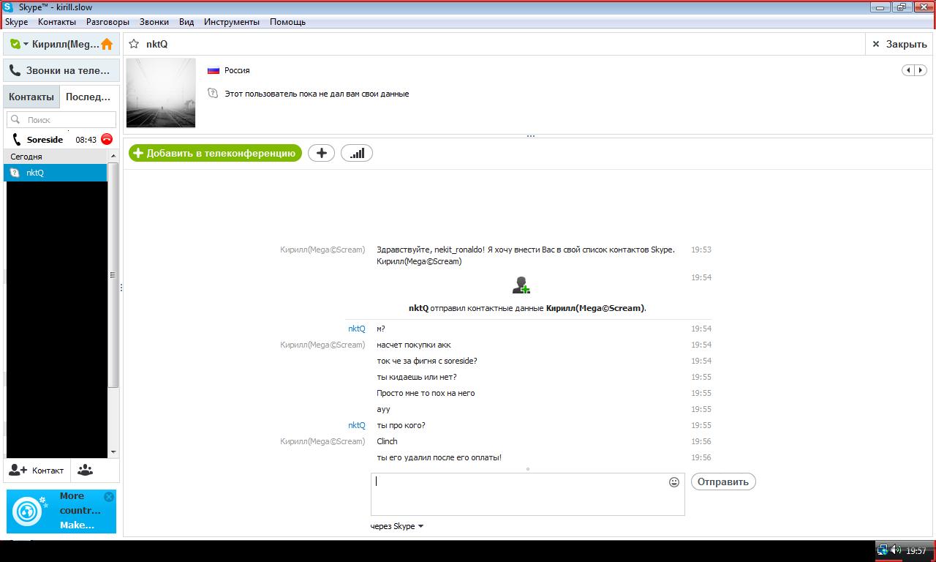Click the green status icon beside Кирилл
This screenshot has height=562, width=936.
pos(15,45)
